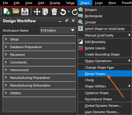Viewport: 132px width, 115px height.
Task: Float the Design Workflow panel
Action: point(67,20)
